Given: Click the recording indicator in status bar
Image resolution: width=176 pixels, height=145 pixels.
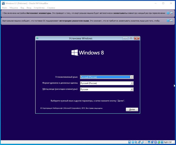Looking at the screenshot, I should (152, 142).
